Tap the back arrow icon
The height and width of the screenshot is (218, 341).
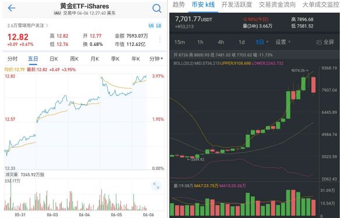pos(12,8)
